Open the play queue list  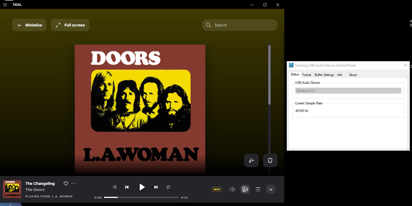[258, 189]
